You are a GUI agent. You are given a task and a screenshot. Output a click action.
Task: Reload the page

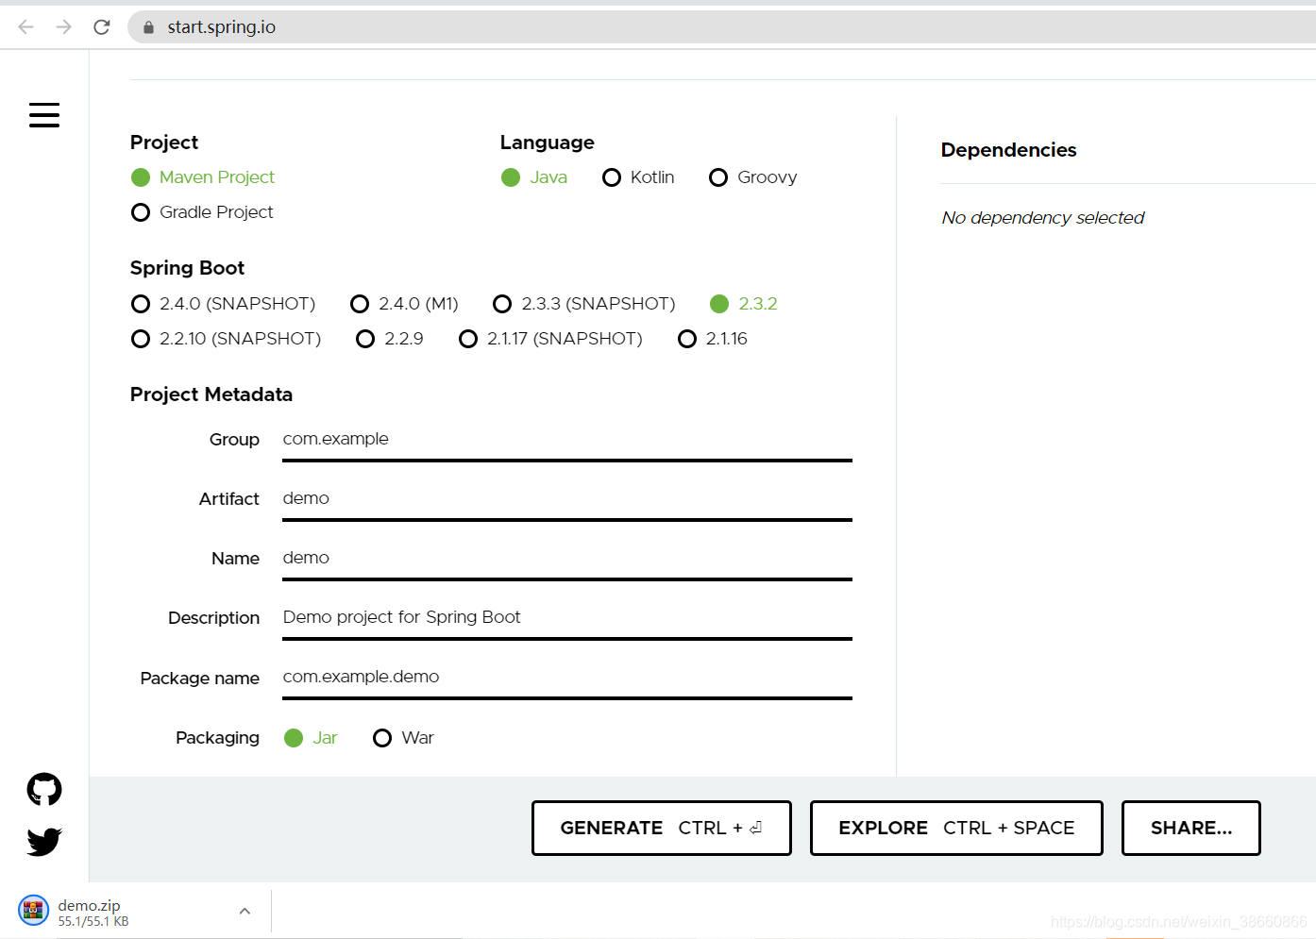pyautogui.click(x=102, y=26)
